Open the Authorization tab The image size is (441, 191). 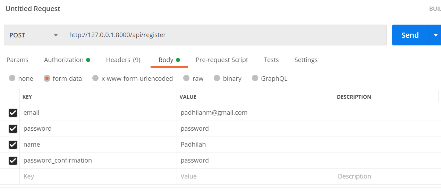pos(64,60)
